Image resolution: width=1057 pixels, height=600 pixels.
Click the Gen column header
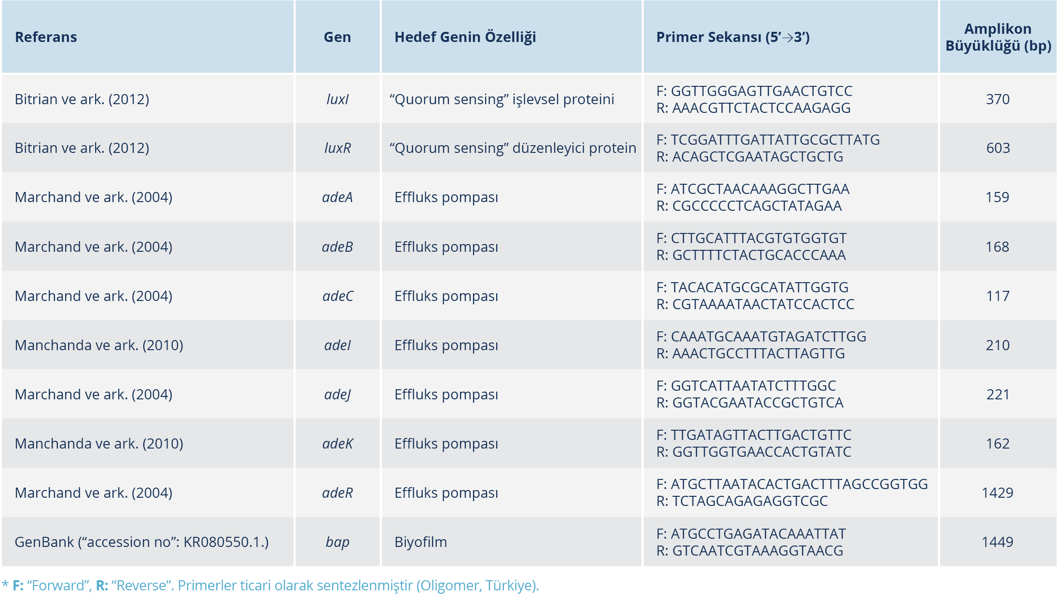pyautogui.click(x=337, y=37)
